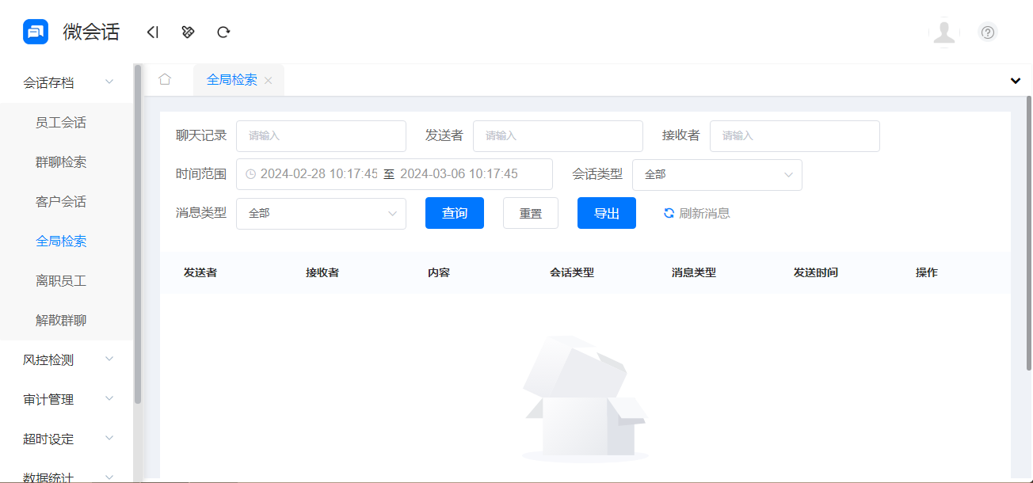
Task: Open the help question mark icon
Action: coord(987,32)
